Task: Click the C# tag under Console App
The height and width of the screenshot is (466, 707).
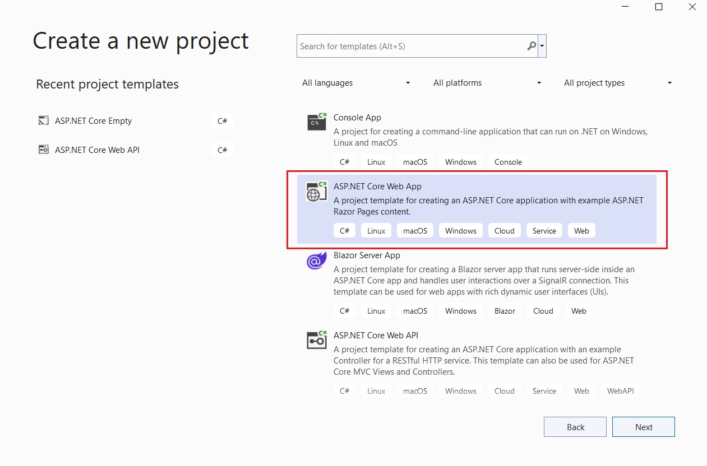Action: pyautogui.click(x=344, y=162)
